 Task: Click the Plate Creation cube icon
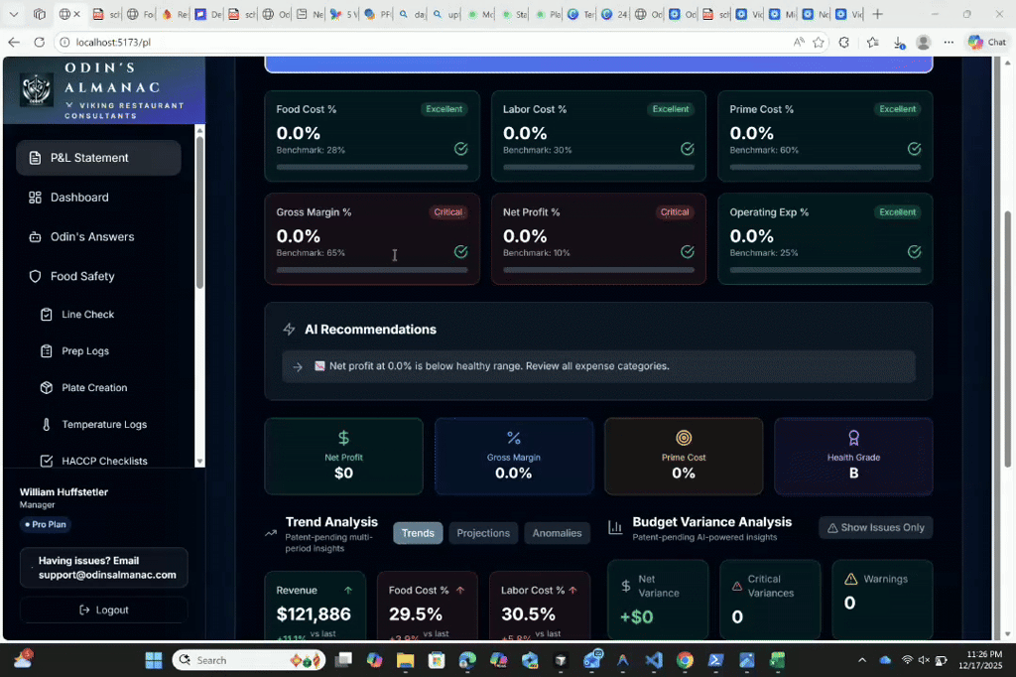46,388
